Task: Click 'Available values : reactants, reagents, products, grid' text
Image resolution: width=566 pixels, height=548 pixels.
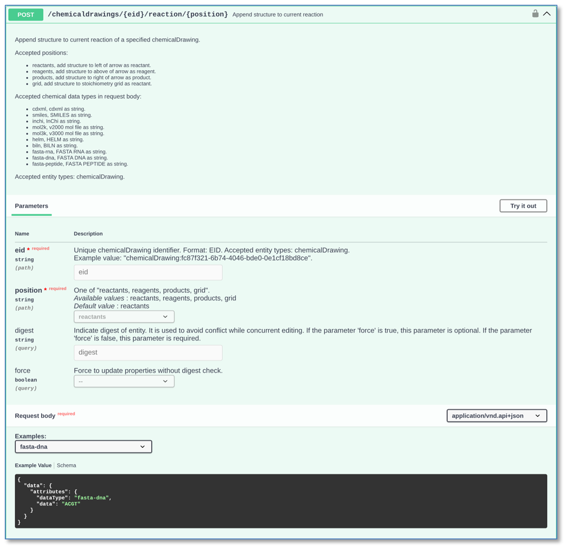Action: 155,298
